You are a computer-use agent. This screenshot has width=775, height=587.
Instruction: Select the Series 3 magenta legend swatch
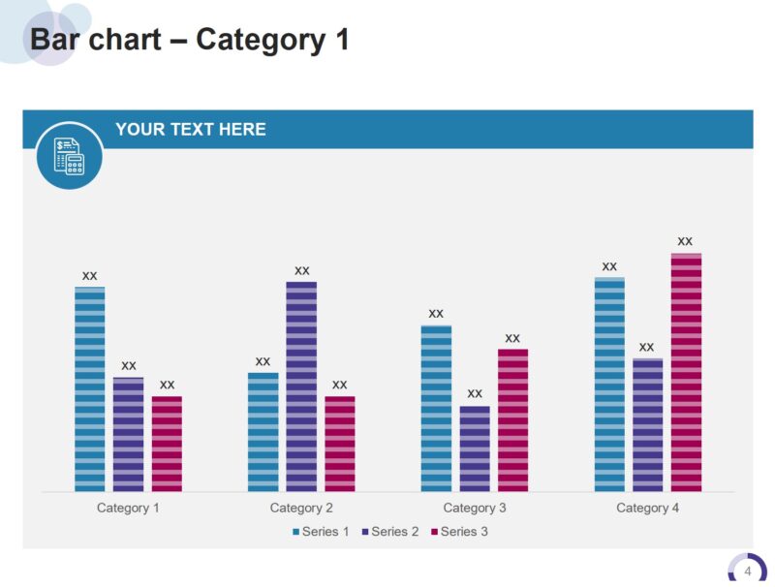tap(435, 532)
